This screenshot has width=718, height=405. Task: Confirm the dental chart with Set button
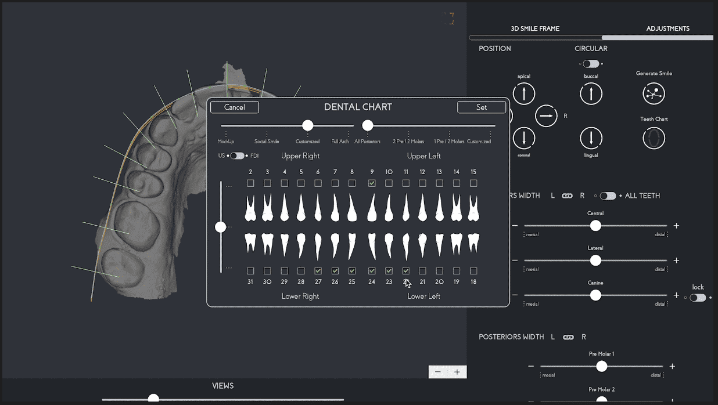482,107
